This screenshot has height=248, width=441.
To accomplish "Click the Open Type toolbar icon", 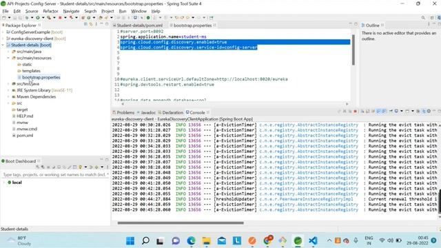I will [101, 18].
